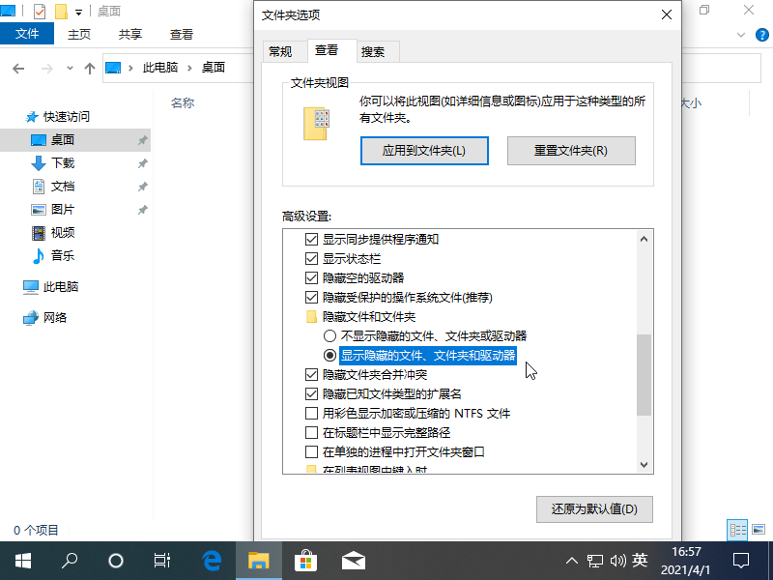Viewport: 773px width, 580px height.
Task: Uncheck 隐藏已知文件类型的扩展名 checkbox
Action: point(311,393)
